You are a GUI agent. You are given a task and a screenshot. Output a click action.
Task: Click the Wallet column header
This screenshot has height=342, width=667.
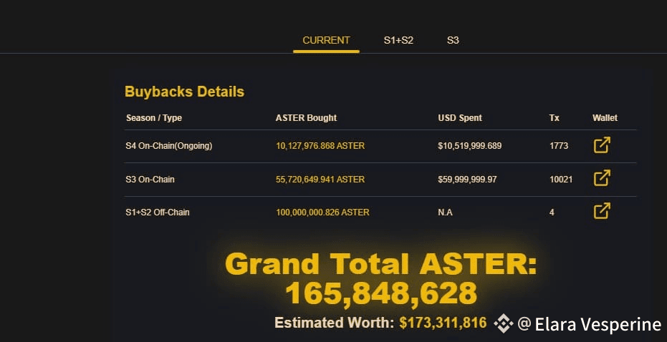(x=605, y=117)
